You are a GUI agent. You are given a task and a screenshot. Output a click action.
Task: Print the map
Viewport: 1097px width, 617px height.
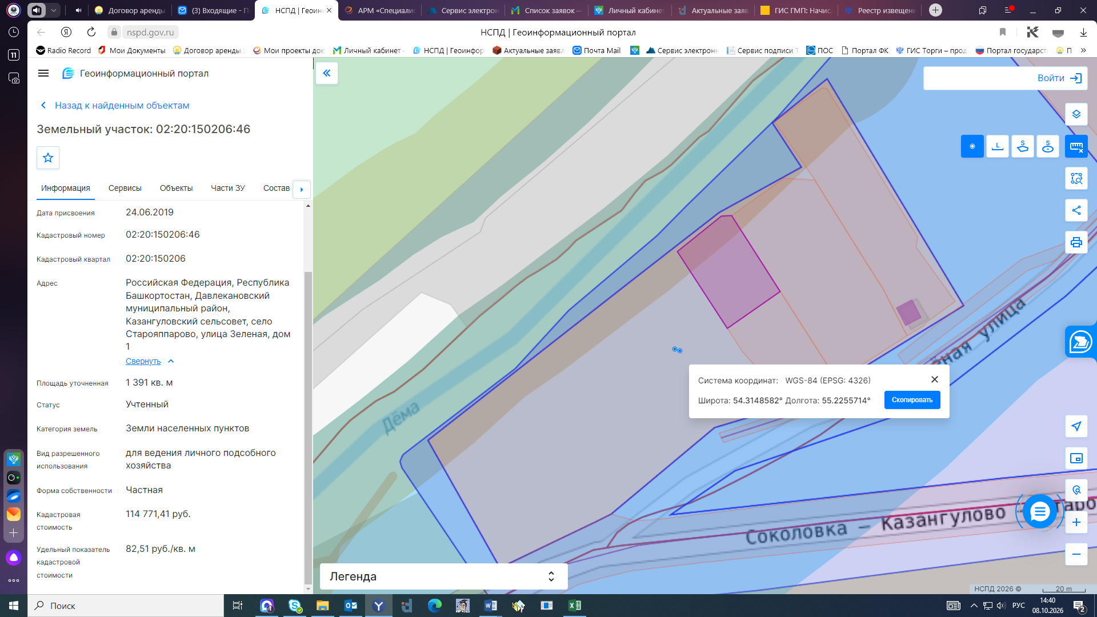1076,242
